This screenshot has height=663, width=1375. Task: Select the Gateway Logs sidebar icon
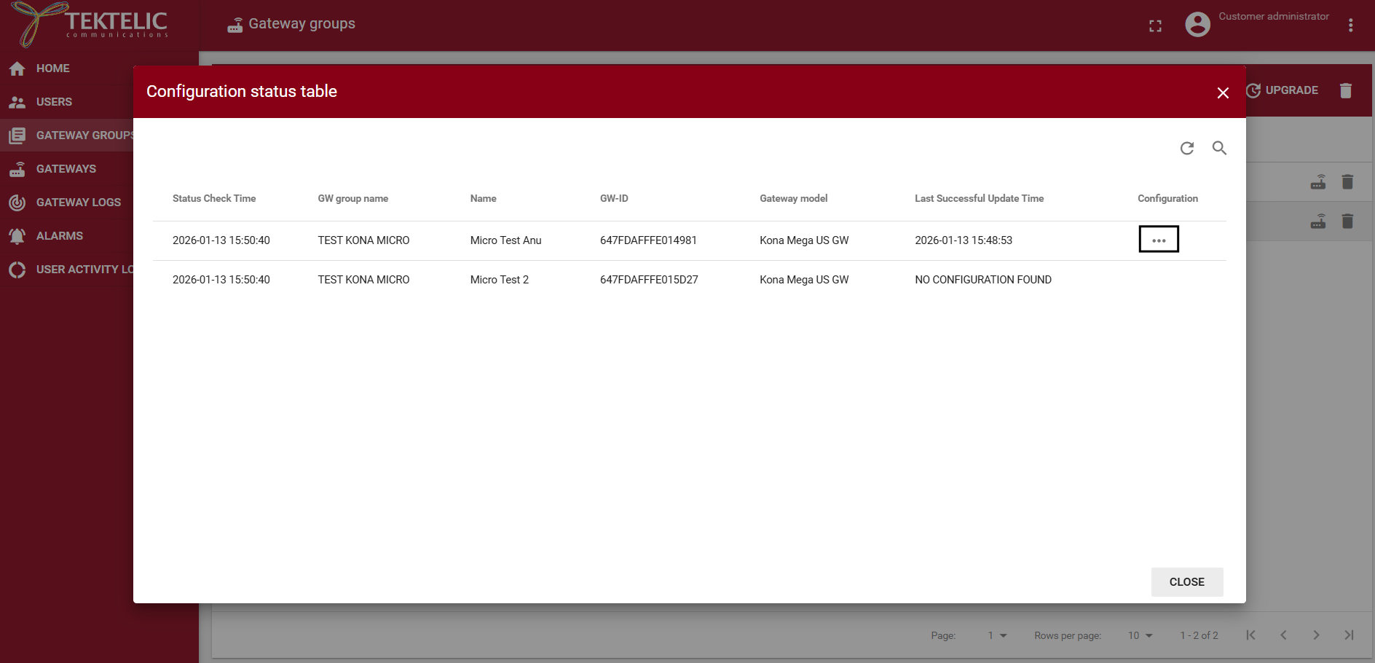click(x=17, y=203)
